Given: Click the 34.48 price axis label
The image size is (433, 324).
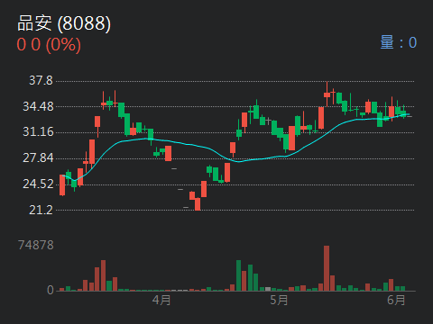Looking at the screenshot, I should pos(38,106).
